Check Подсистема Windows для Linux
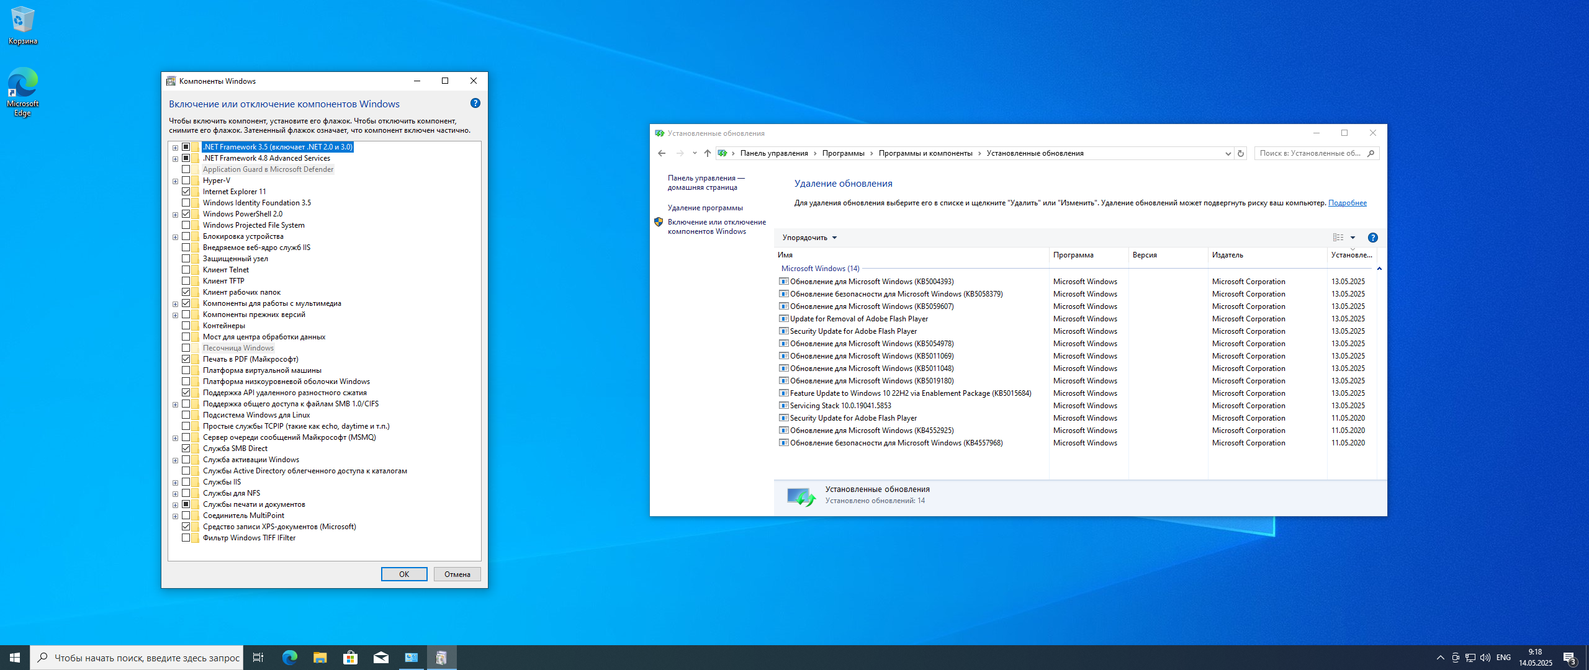Viewport: 1589px width, 670px height. pos(186,415)
